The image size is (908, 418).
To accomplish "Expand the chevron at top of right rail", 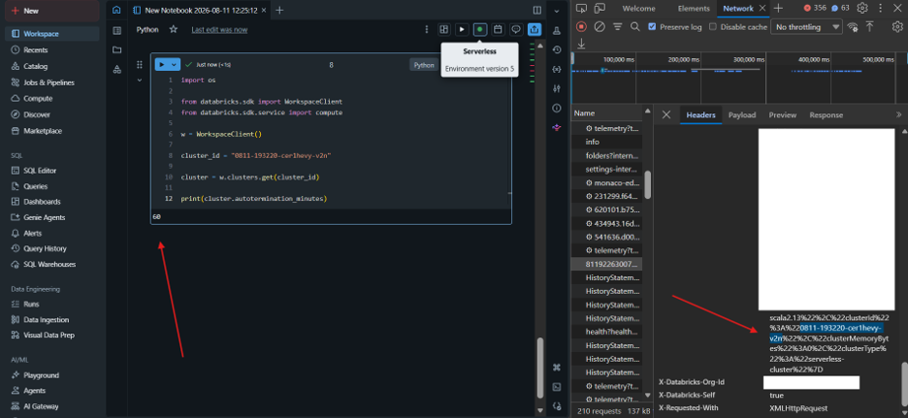I will 557,11.
